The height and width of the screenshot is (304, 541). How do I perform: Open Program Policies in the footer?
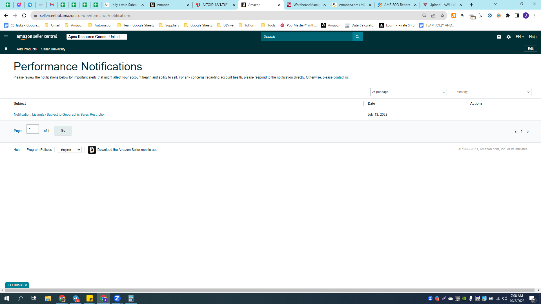tap(39, 150)
